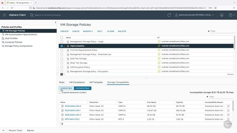Select VM Storage Policies in the sidebar

29,31
